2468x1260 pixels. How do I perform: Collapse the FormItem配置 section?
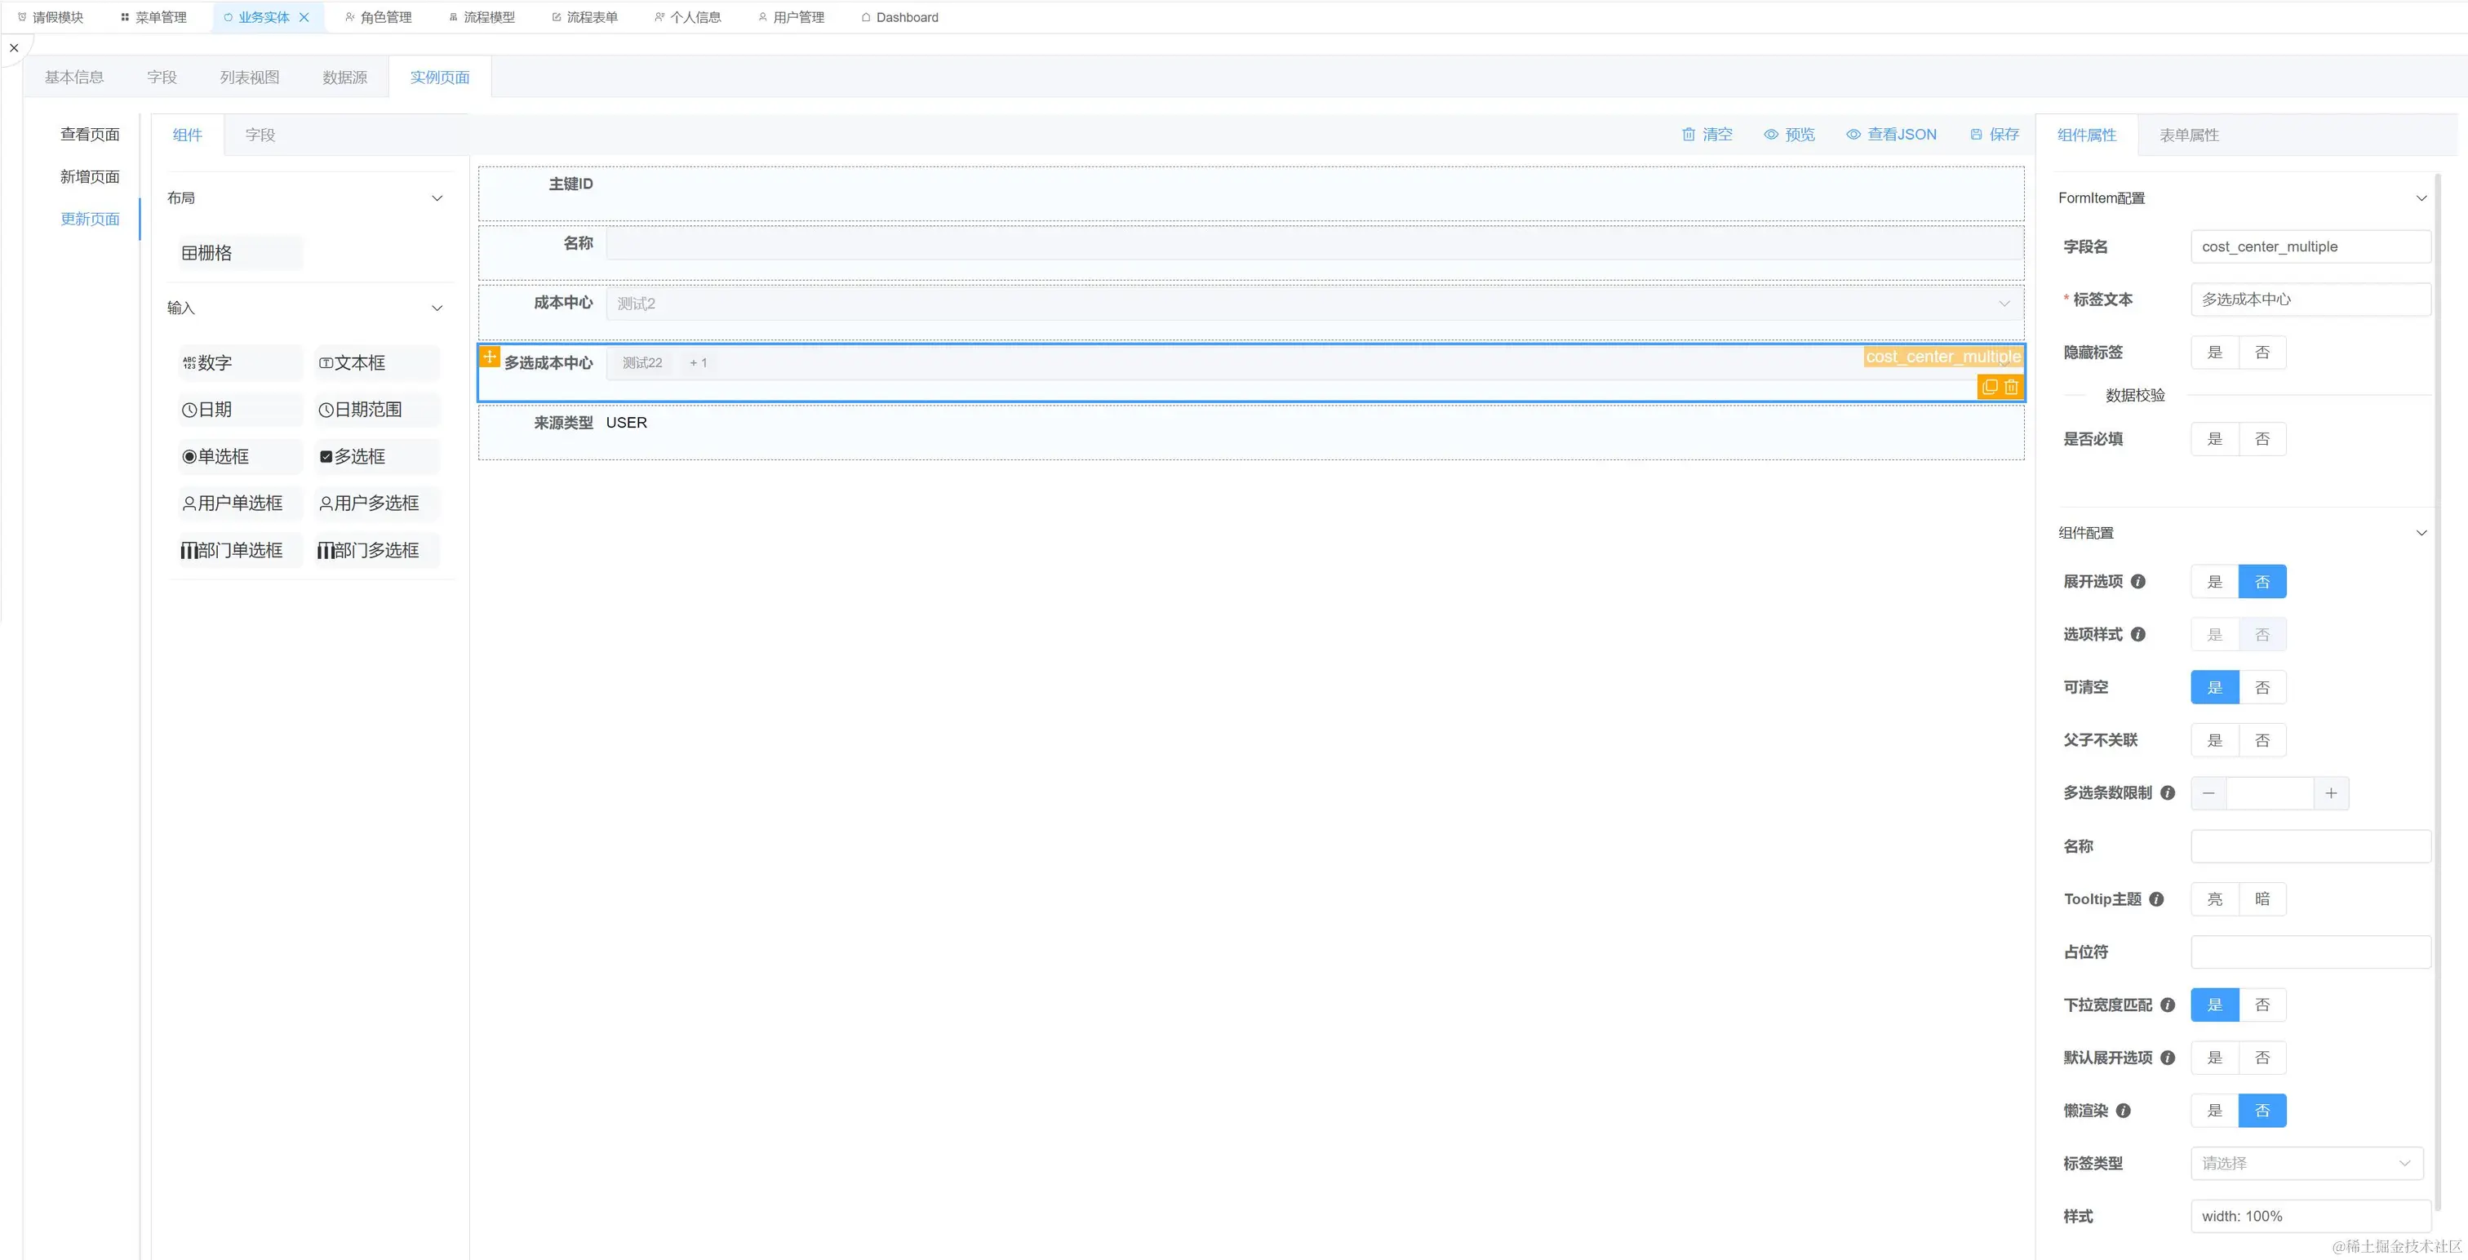(2421, 198)
